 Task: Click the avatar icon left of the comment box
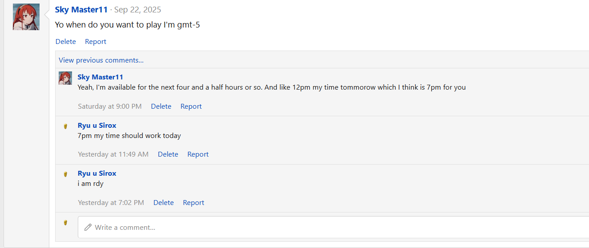[65, 223]
